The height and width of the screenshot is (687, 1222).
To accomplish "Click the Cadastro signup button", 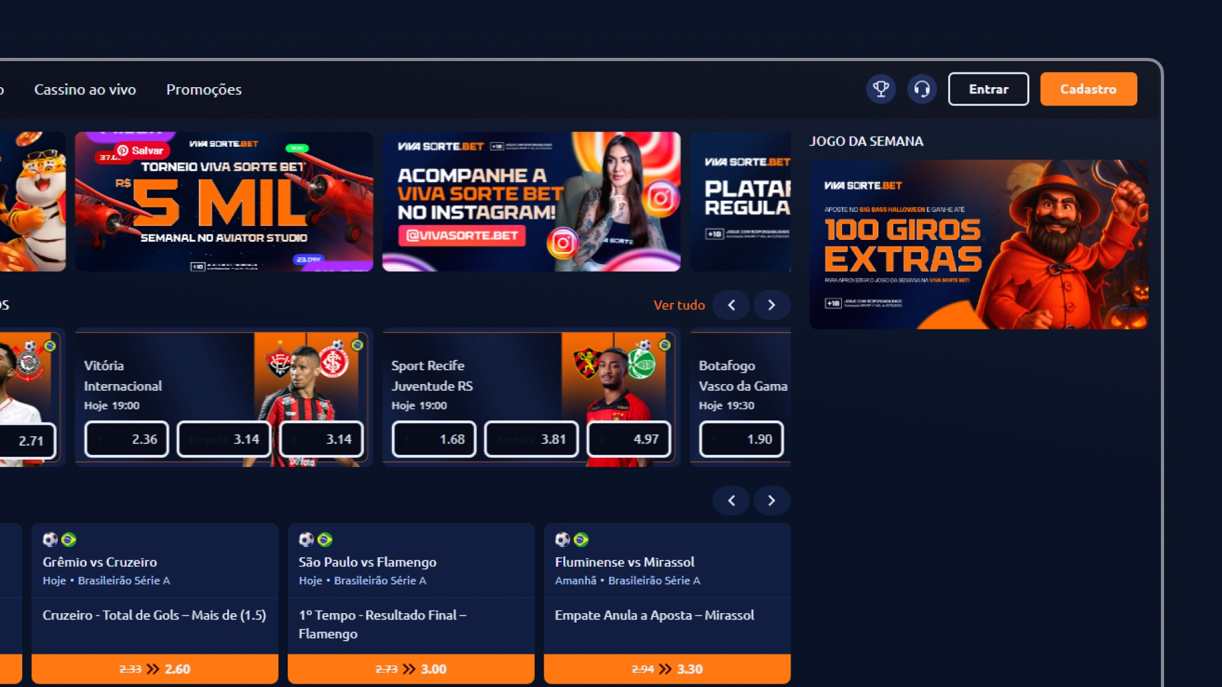I will click(1088, 89).
